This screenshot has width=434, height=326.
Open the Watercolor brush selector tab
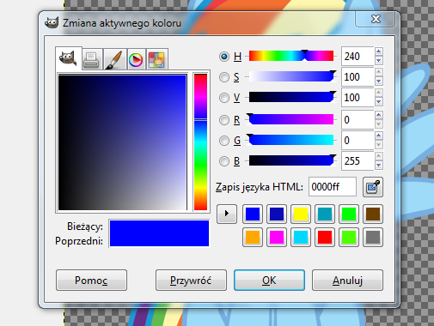[114, 59]
